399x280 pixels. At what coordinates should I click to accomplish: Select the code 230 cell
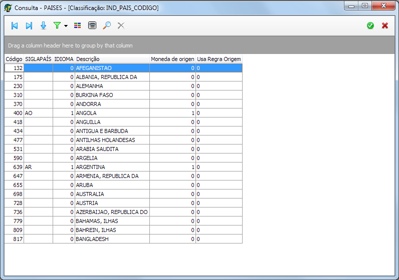[x=14, y=86]
